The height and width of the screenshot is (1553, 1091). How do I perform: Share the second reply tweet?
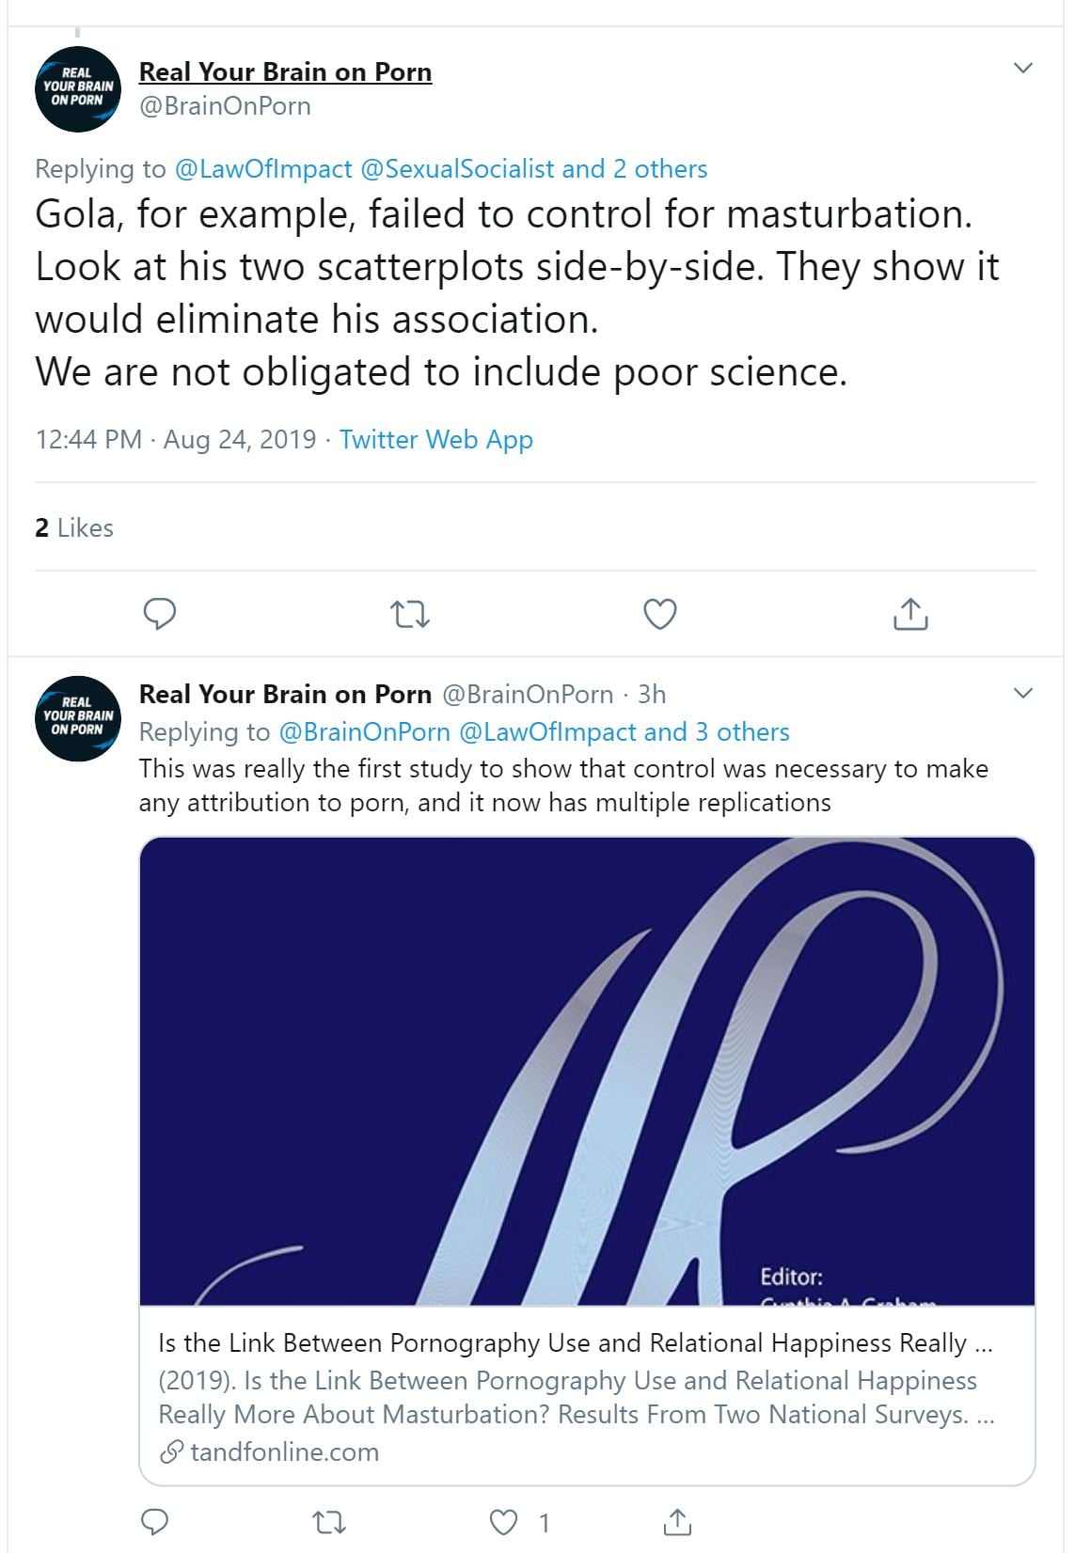coord(677,1522)
